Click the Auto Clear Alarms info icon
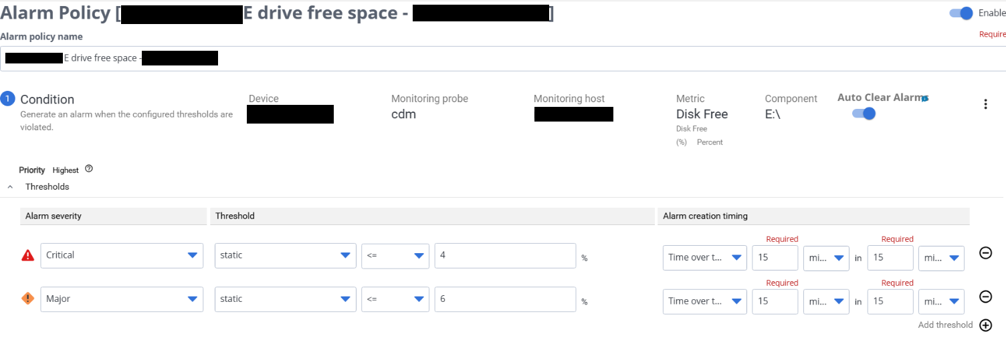 (925, 98)
